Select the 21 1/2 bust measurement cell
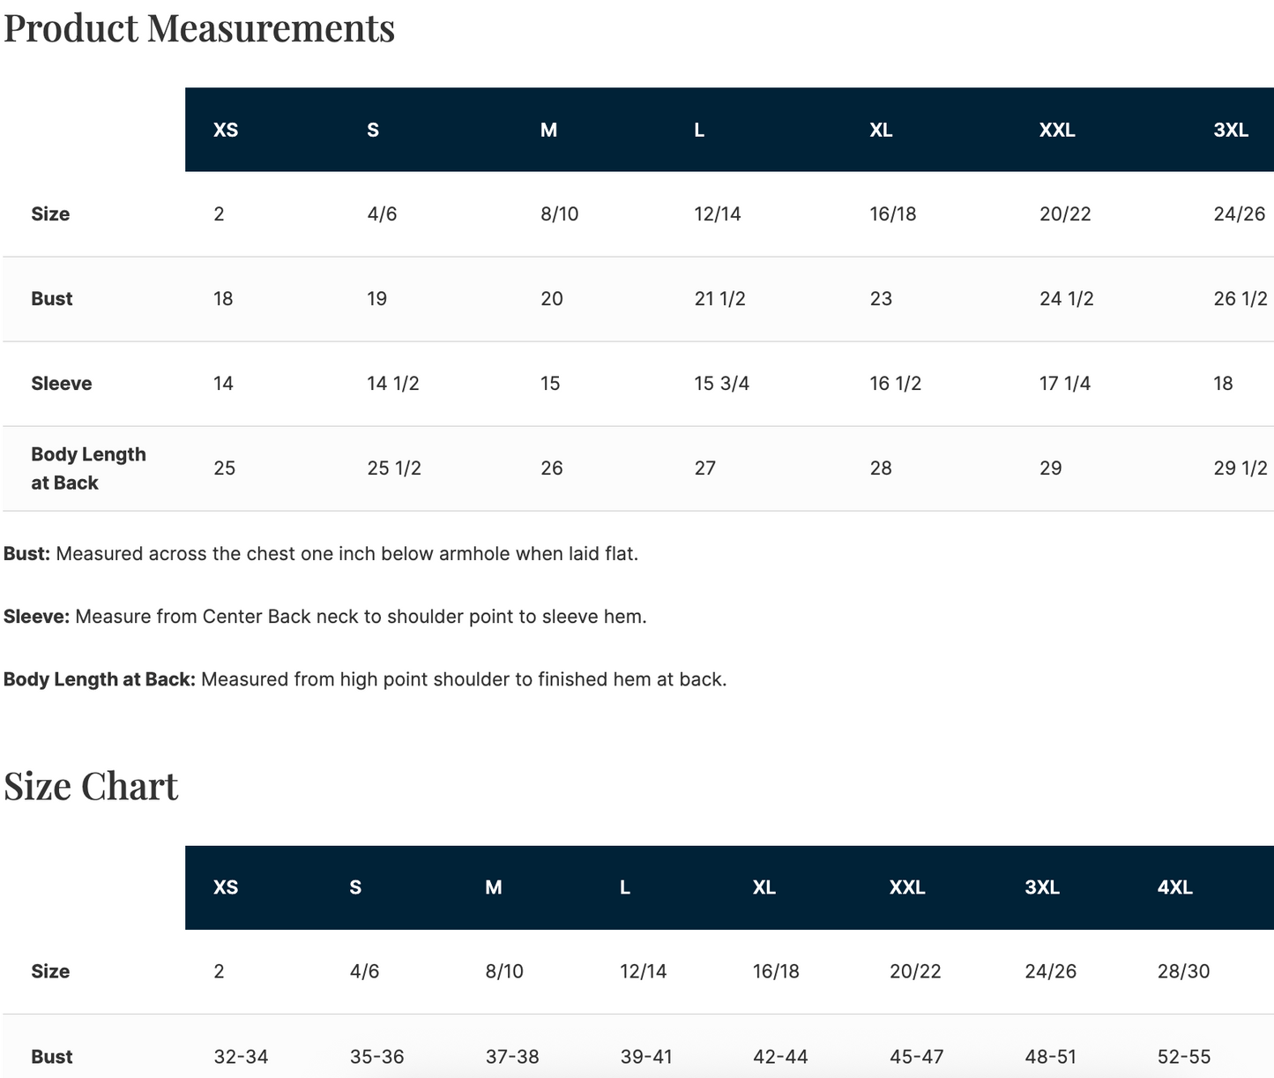The width and height of the screenshot is (1274, 1078). point(719,299)
